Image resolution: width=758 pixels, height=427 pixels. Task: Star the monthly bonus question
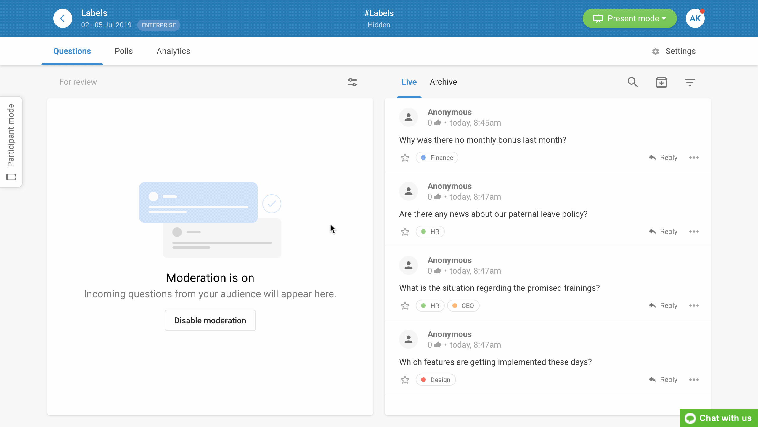coord(405,158)
